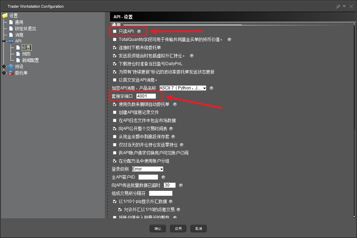Image resolution: width=357 pixels, height=238 pixels.
Task: Open 预防 under the API node
Action: point(26,54)
